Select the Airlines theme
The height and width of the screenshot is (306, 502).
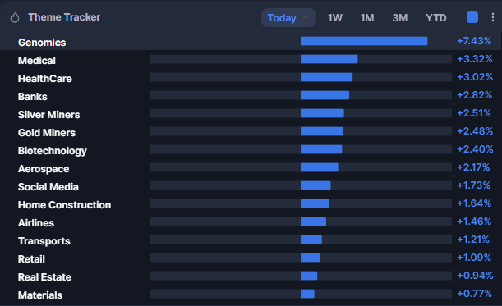36,223
